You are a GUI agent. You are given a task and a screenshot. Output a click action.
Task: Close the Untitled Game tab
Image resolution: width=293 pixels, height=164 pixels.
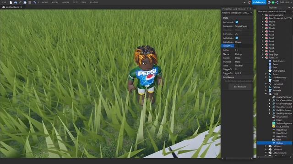(21, 7)
